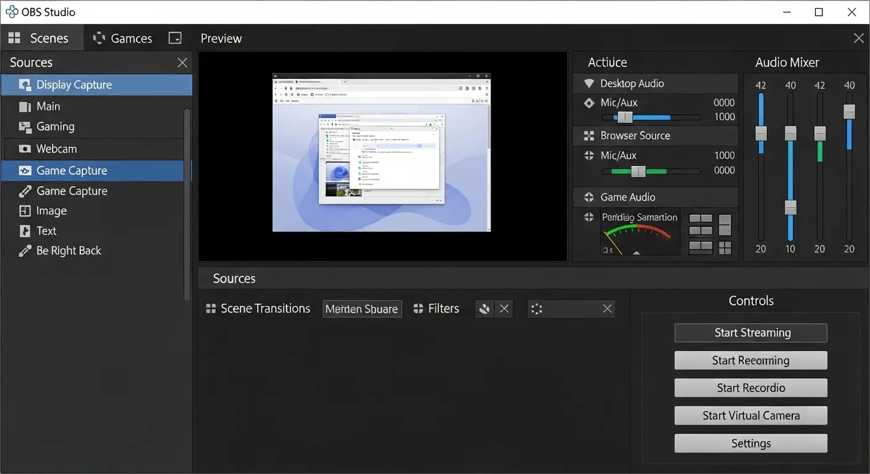Viewport: 870px width, 474px height.
Task: Select the Webcam source row
Action: [x=93, y=149]
